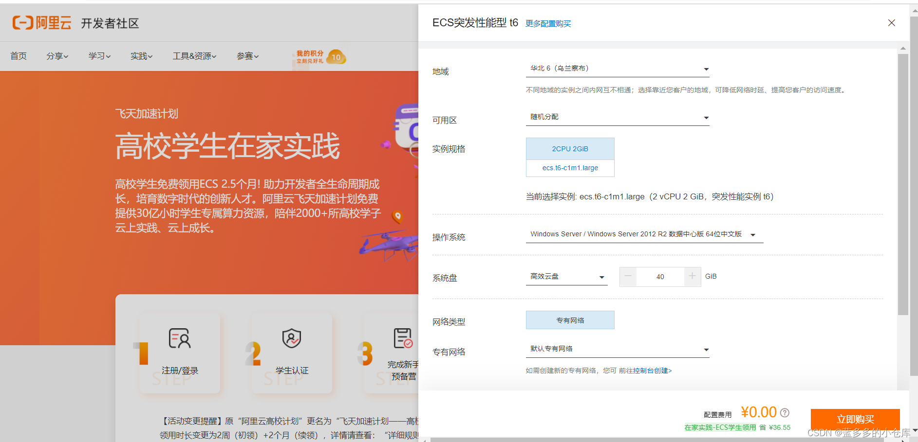Screen dimensions: 918x442
Task: Open the 控制台创建 link
Action: pos(652,371)
